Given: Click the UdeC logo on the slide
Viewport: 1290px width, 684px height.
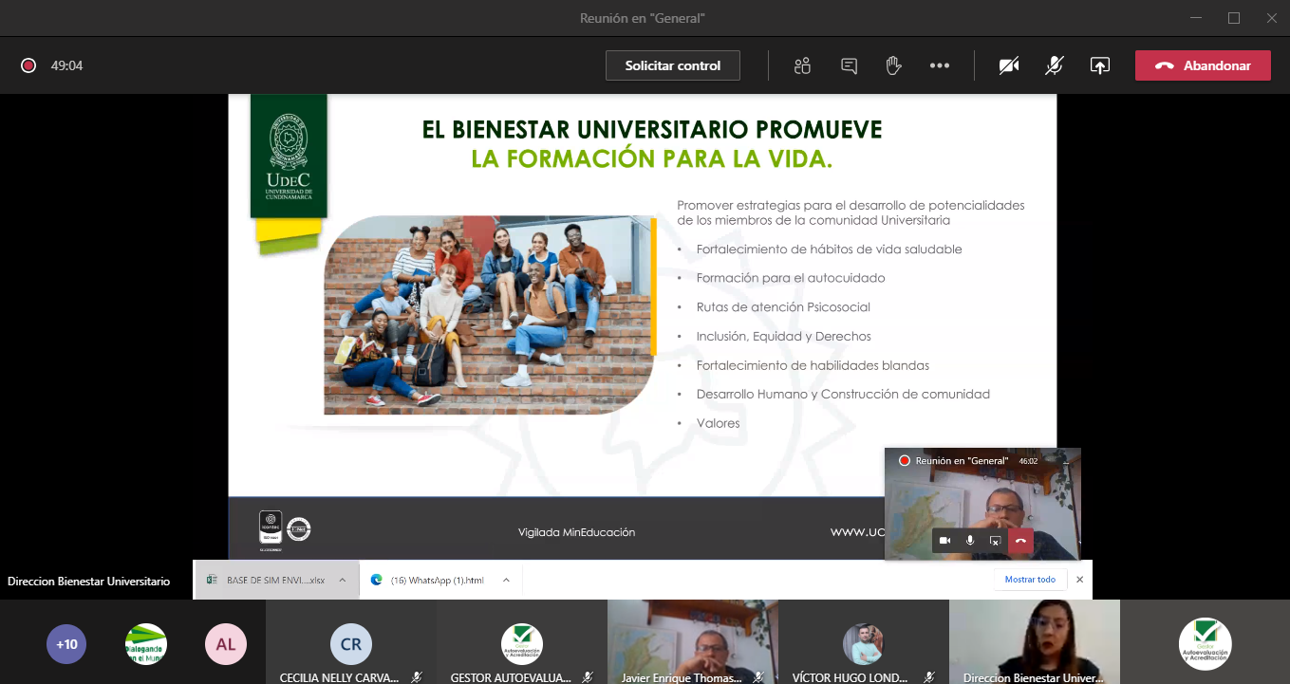Looking at the screenshot, I should [289, 156].
